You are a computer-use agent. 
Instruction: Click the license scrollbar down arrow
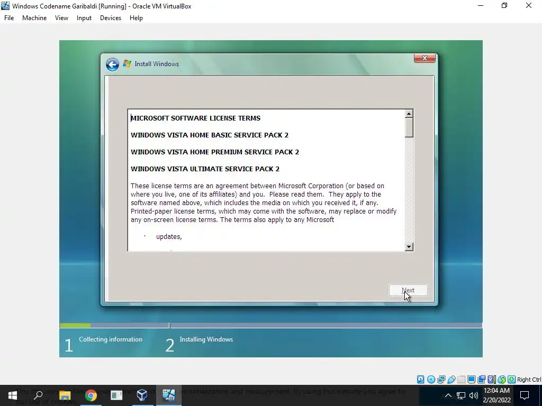pyautogui.click(x=409, y=246)
